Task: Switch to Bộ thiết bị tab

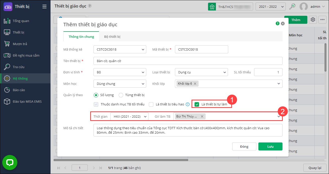Action: (x=112, y=37)
